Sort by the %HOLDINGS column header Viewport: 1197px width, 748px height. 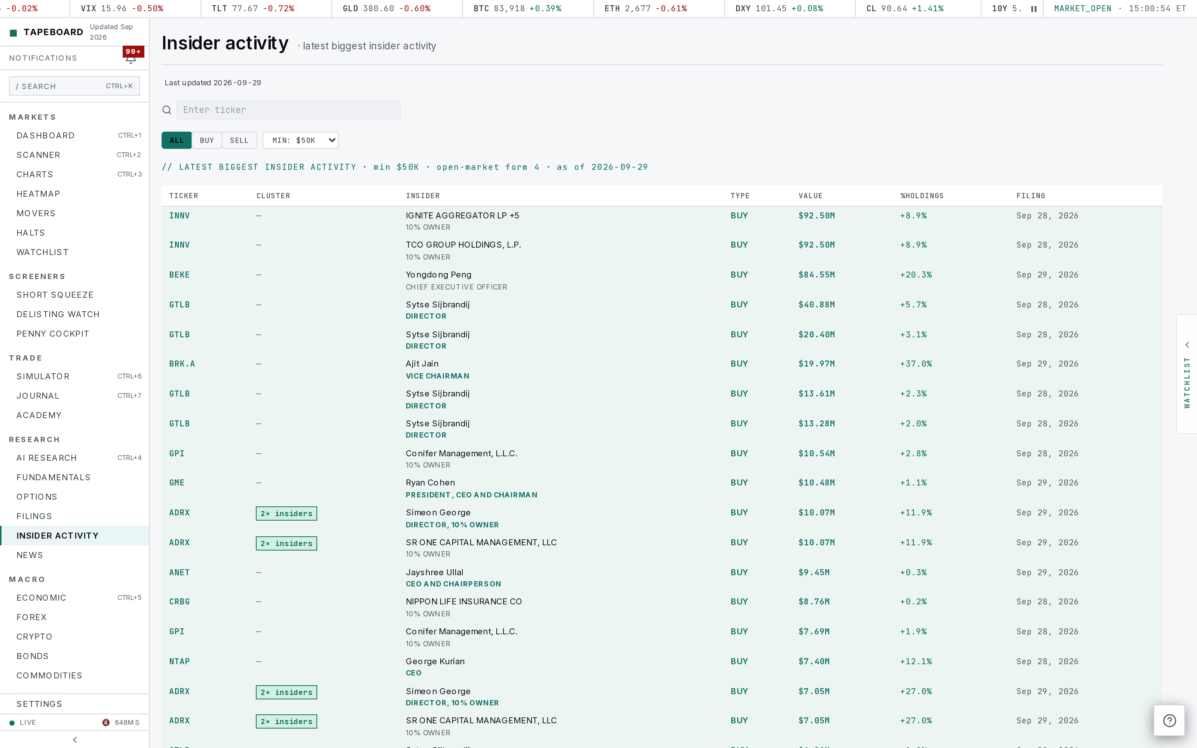(x=922, y=196)
